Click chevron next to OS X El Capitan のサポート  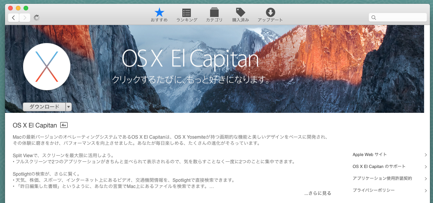(426, 167)
